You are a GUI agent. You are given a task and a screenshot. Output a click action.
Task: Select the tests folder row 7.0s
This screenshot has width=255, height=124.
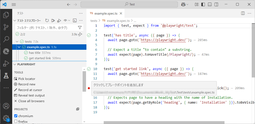pos(49,42)
